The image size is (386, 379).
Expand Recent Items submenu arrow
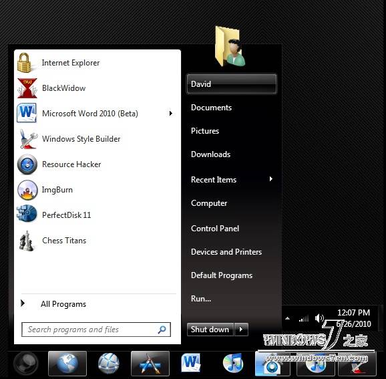click(270, 179)
